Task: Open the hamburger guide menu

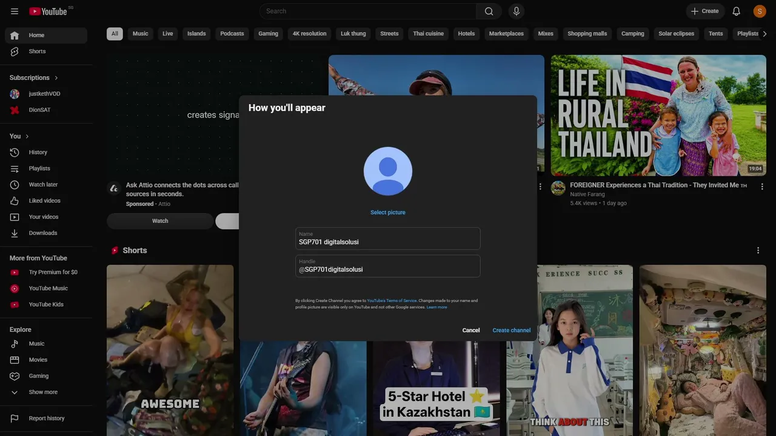Action: tap(15, 11)
